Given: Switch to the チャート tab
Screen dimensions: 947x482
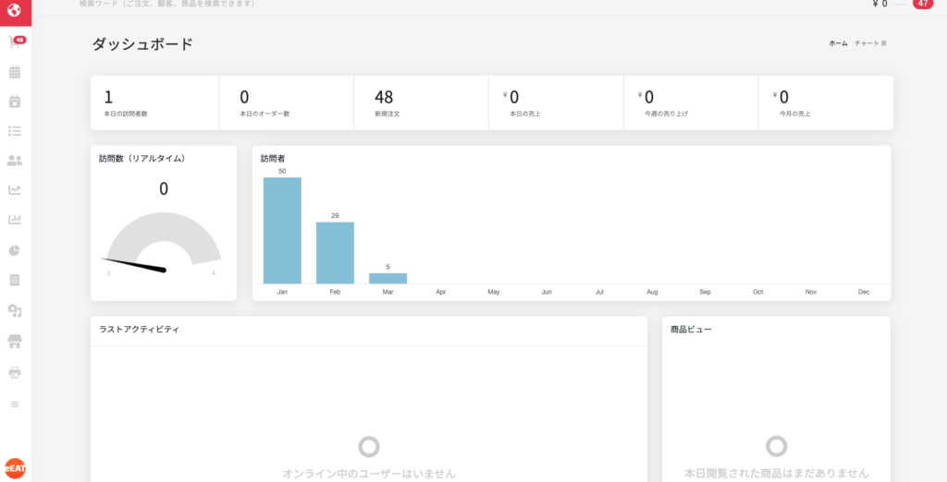Looking at the screenshot, I should 869,43.
